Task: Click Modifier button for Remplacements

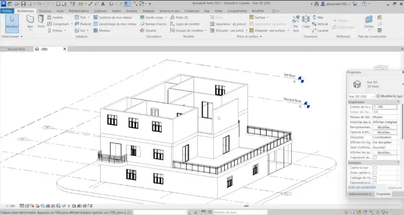Action: click(x=384, y=127)
